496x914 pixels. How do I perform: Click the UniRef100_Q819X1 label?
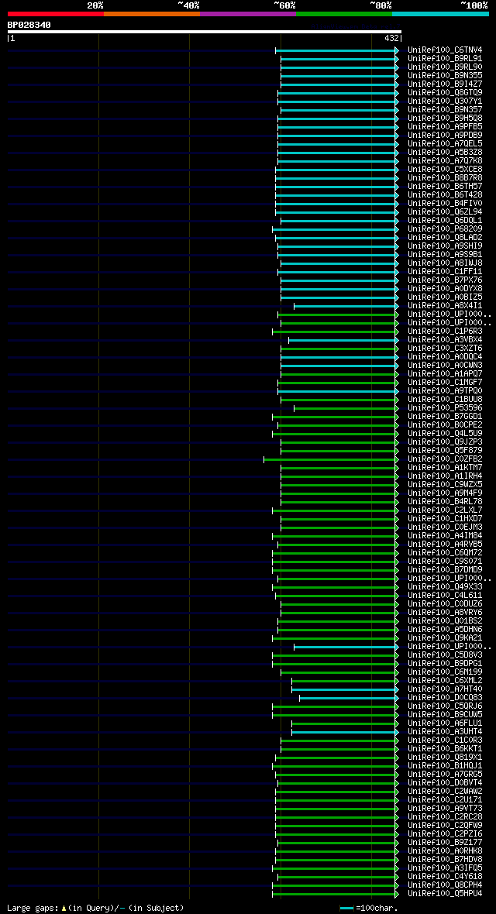pos(445,758)
